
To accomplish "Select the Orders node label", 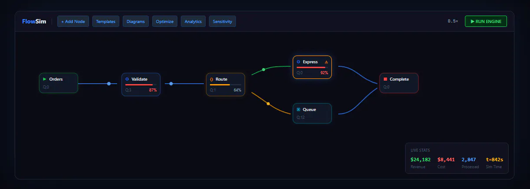I will click(x=56, y=79).
